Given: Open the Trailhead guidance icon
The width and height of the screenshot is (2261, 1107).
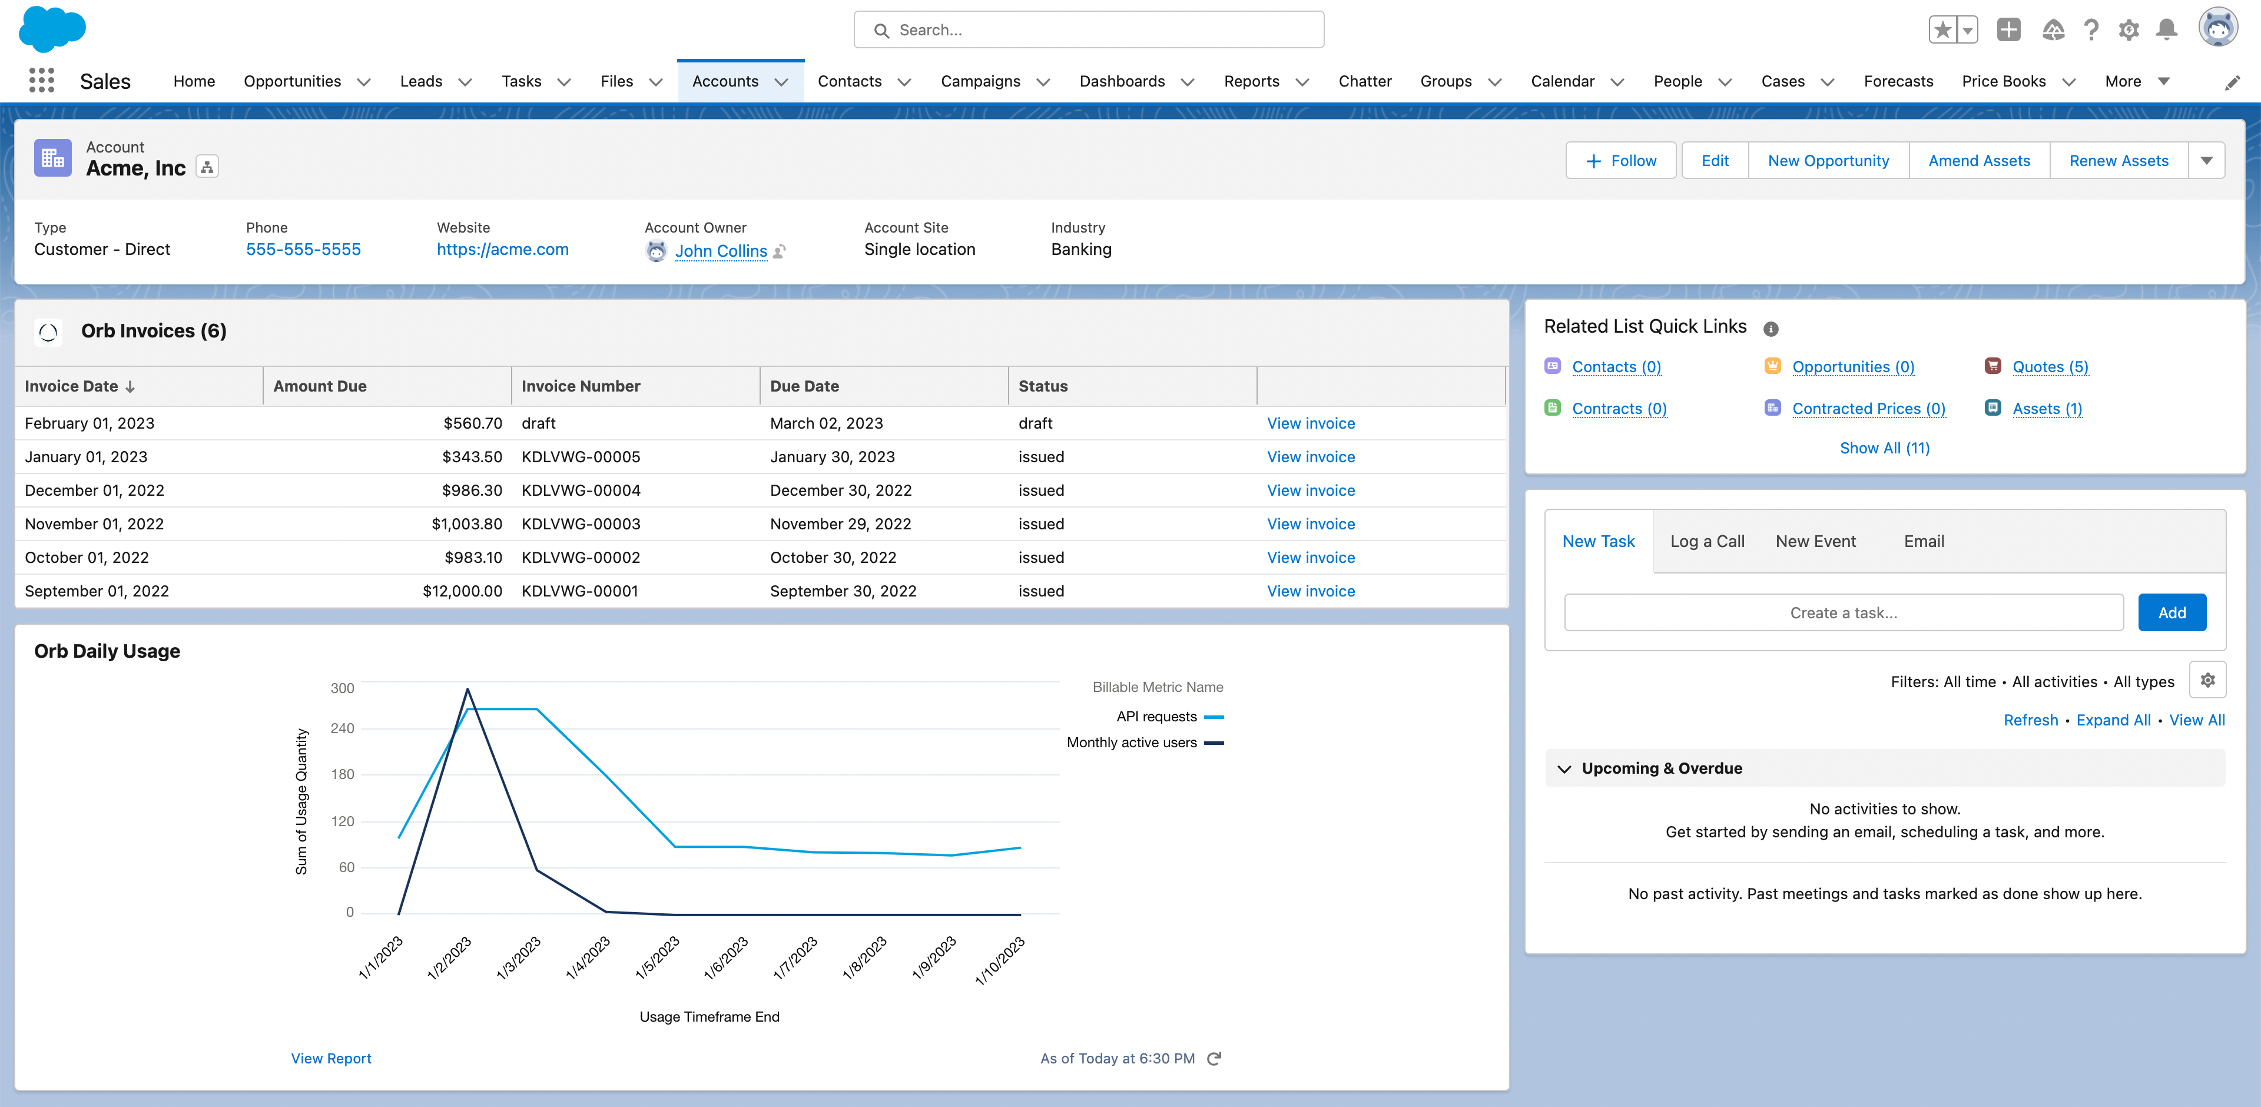Looking at the screenshot, I should point(2053,31).
